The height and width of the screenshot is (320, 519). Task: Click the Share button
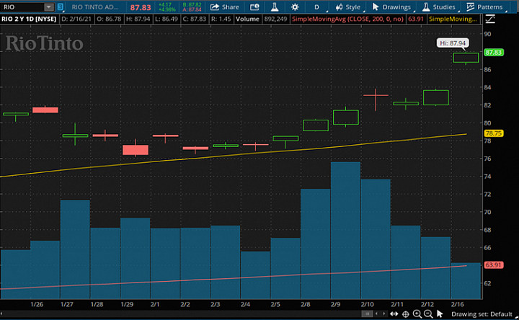[224, 7]
